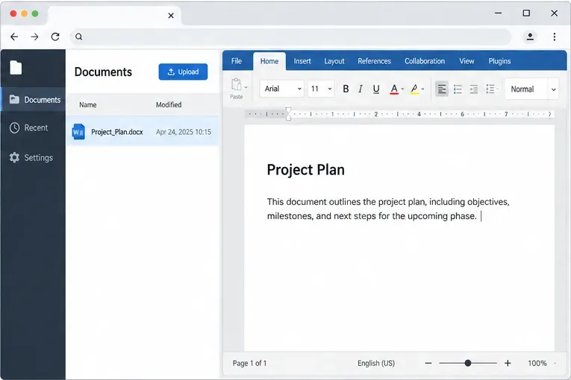Select align left paragraph icon
The height and width of the screenshot is (380, 571).
pyautogui.click(x=442, y=89)
